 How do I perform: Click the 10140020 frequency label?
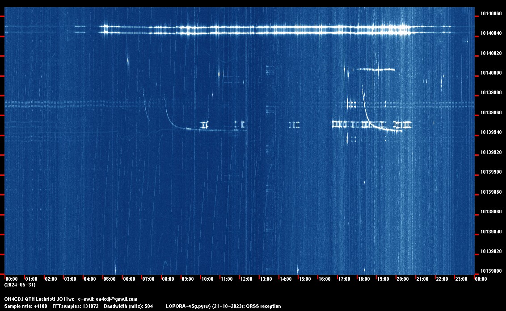coord(491,53)
